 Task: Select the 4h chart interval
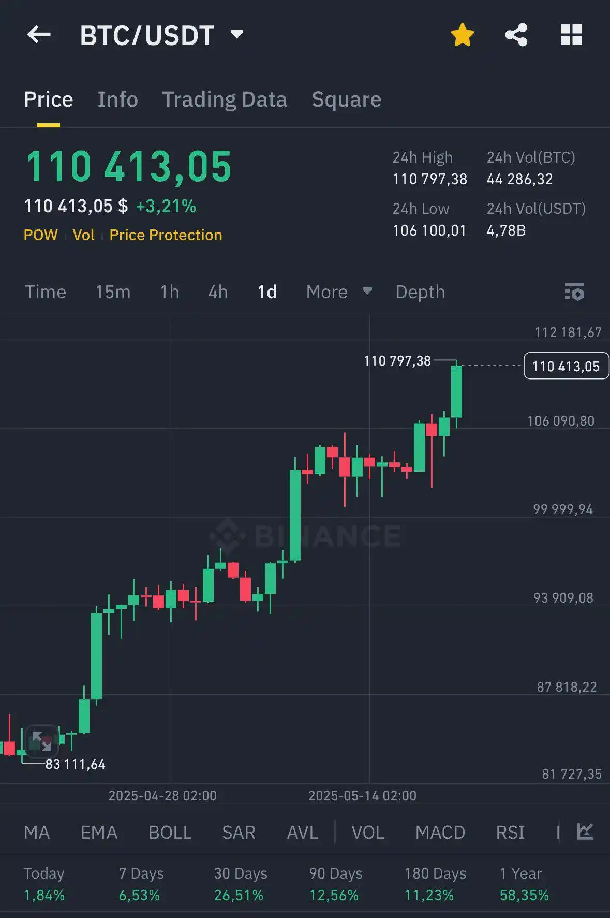coord(218,292)
